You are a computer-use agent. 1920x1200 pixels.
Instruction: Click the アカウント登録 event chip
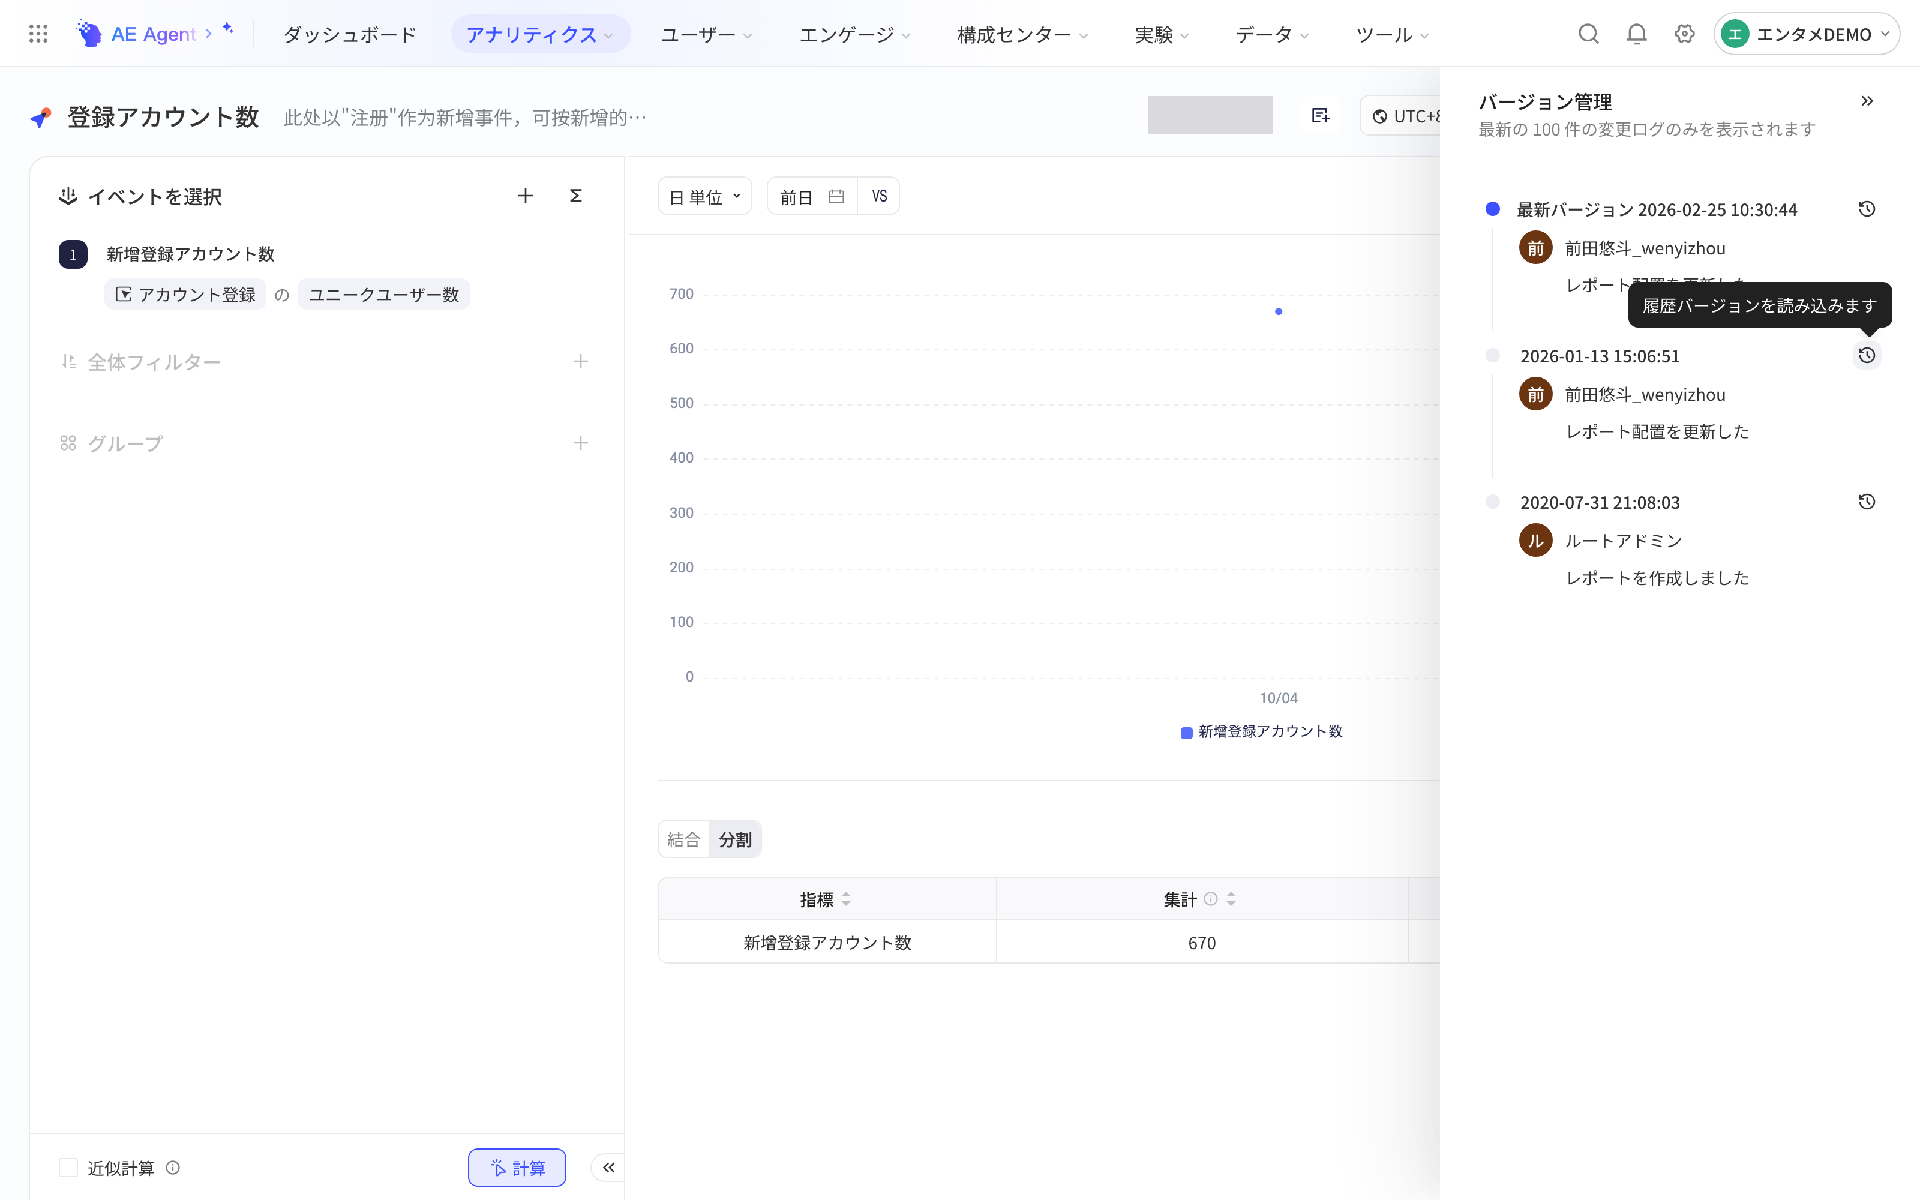click(x=185, y=295)
